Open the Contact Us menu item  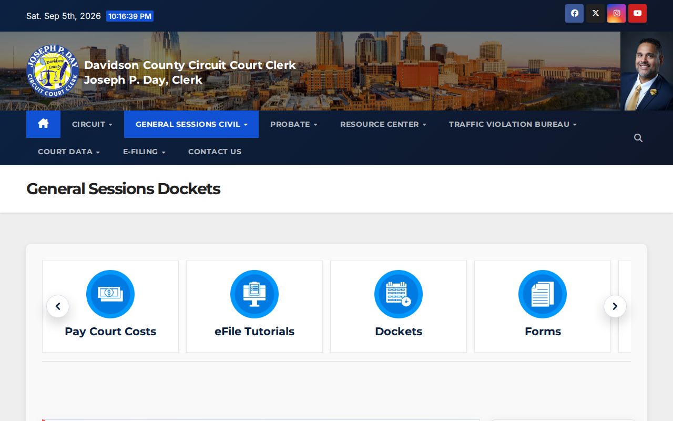(215, 152)
